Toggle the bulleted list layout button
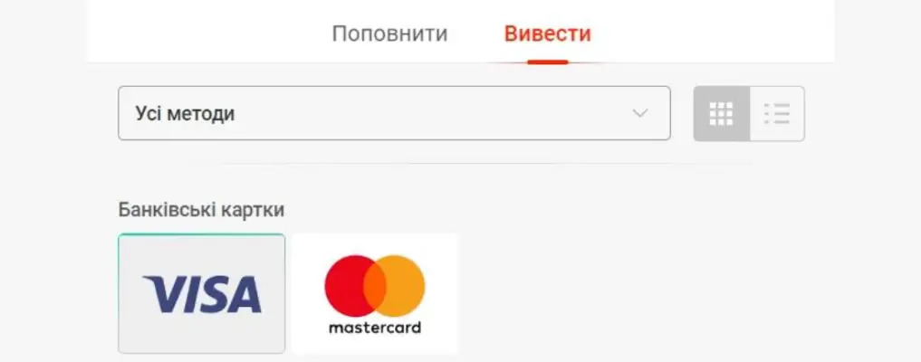Image resolution: width=921 pixels, height=362 pixels. [x=777, y=114]
